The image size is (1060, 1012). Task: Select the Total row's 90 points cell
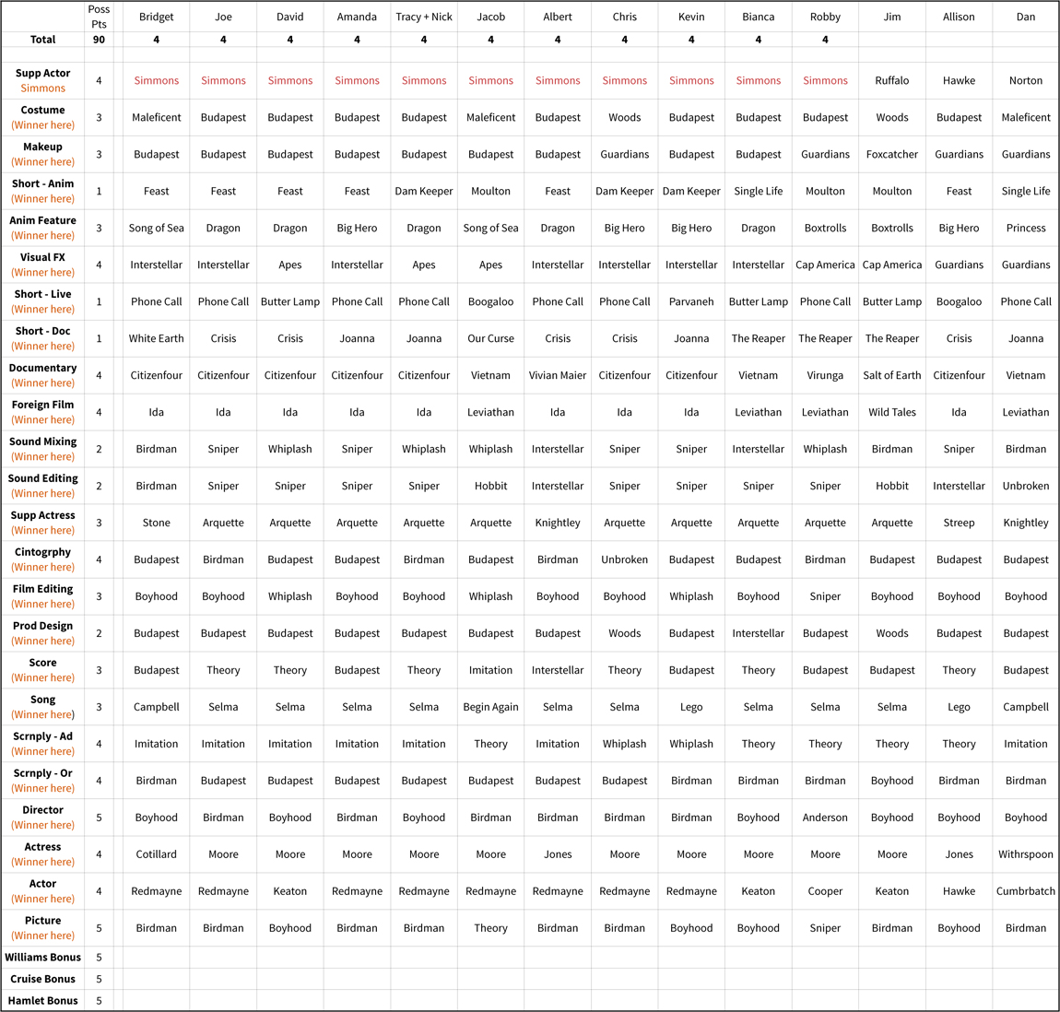pos(99,40)
